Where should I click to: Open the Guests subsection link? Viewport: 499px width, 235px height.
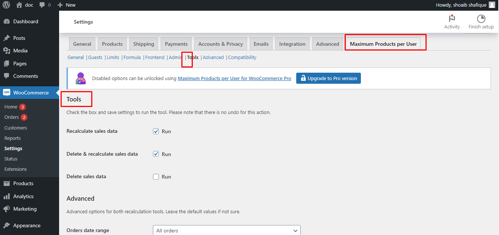(x=95, y=58)
